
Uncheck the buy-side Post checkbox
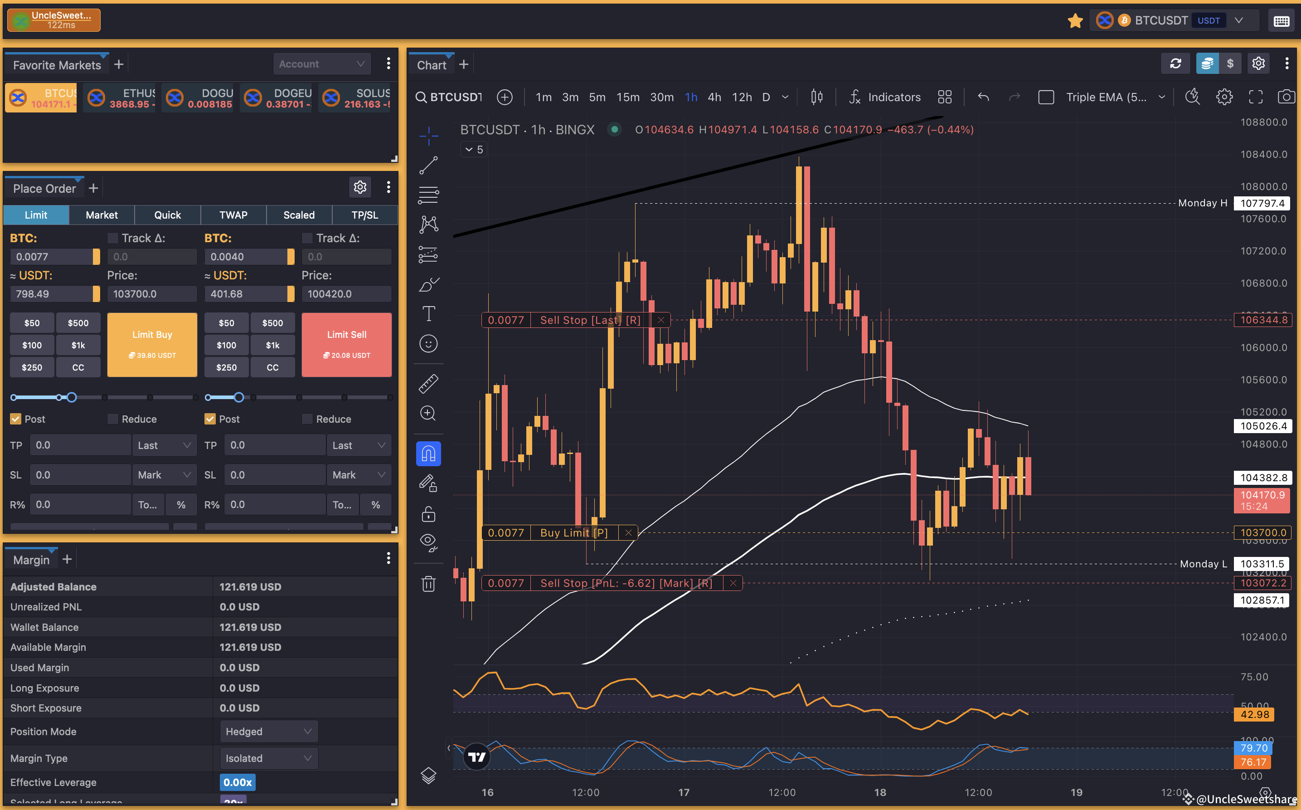coord(15,419)
